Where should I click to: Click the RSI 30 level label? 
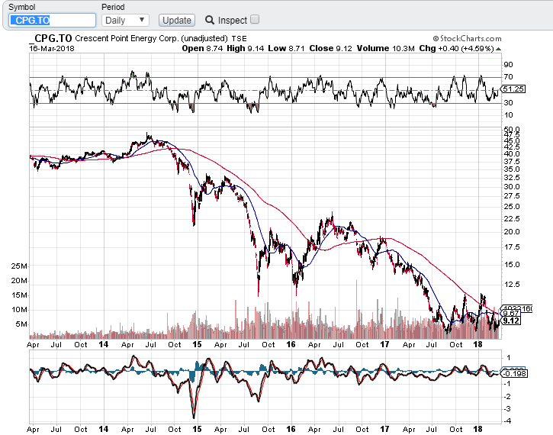click(508, 103)
